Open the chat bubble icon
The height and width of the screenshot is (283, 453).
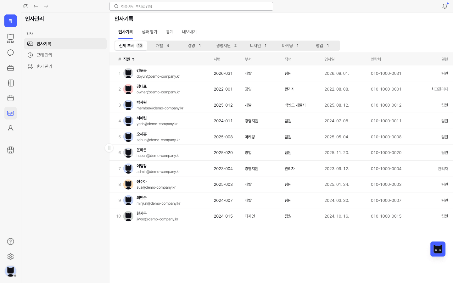pos(10,53)
